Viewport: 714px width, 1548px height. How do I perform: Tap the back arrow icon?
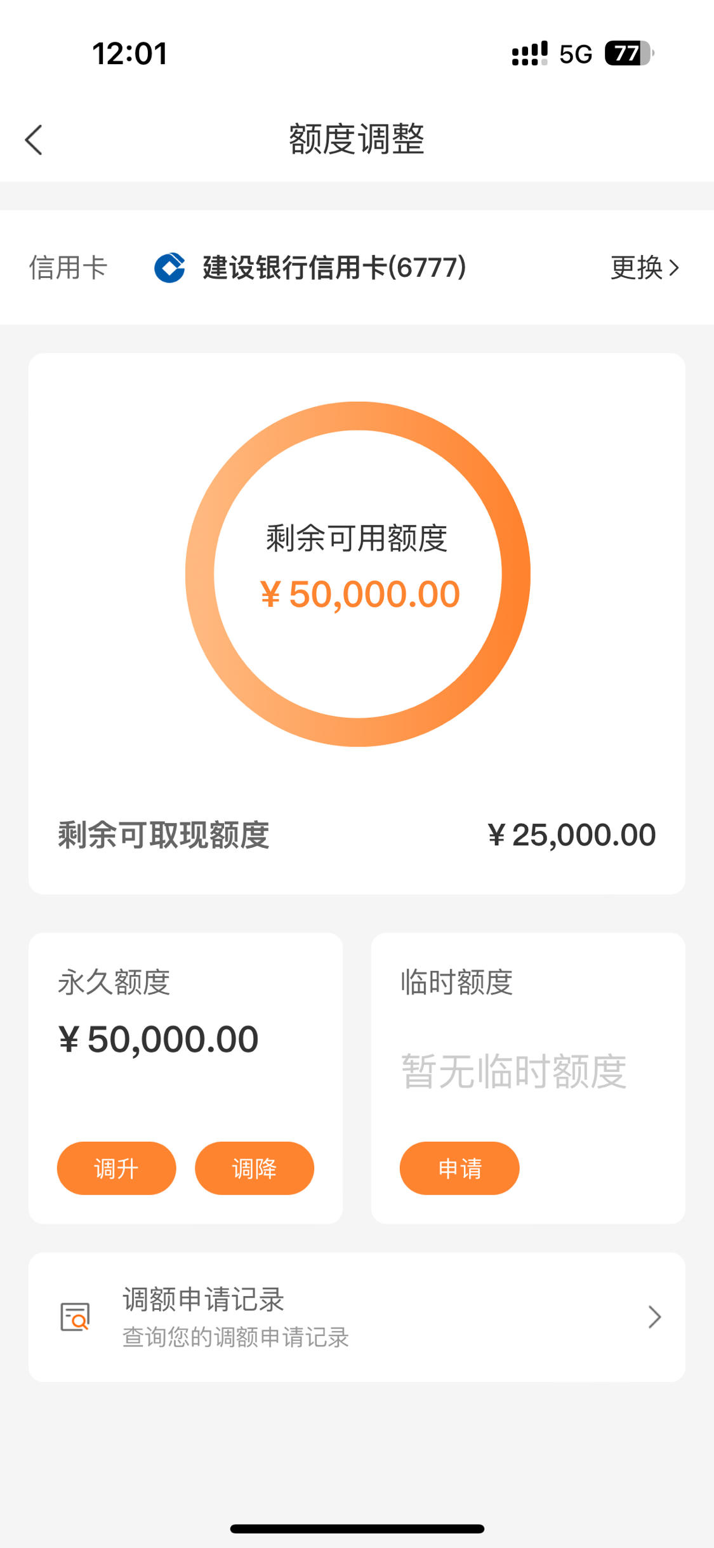[x=34, y=140]
